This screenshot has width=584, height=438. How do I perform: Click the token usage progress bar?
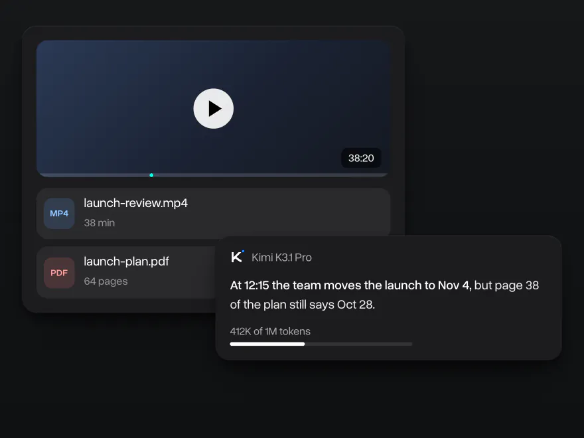321,344
